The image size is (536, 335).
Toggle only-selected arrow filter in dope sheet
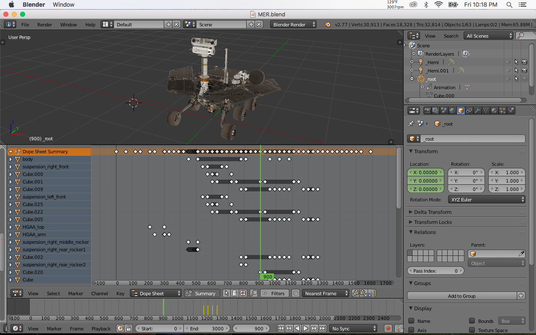227,294
